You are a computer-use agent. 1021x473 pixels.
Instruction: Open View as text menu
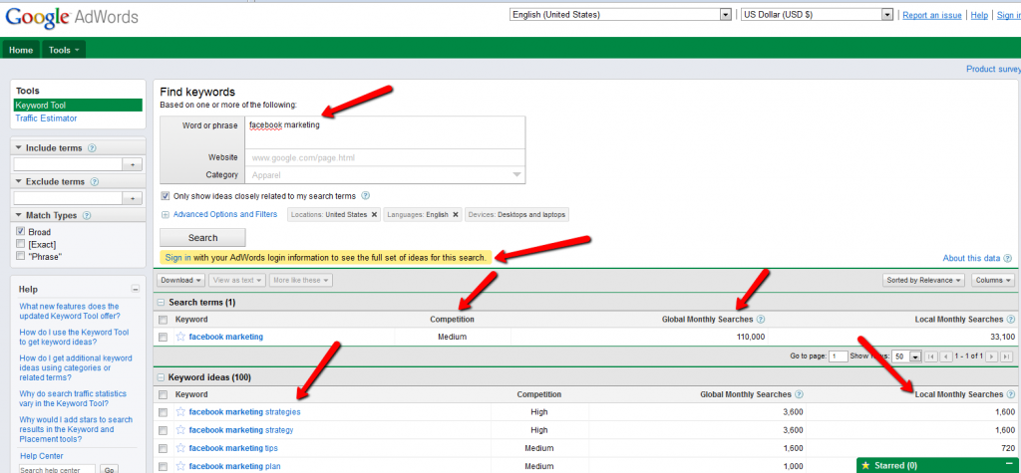coord(237,280)
